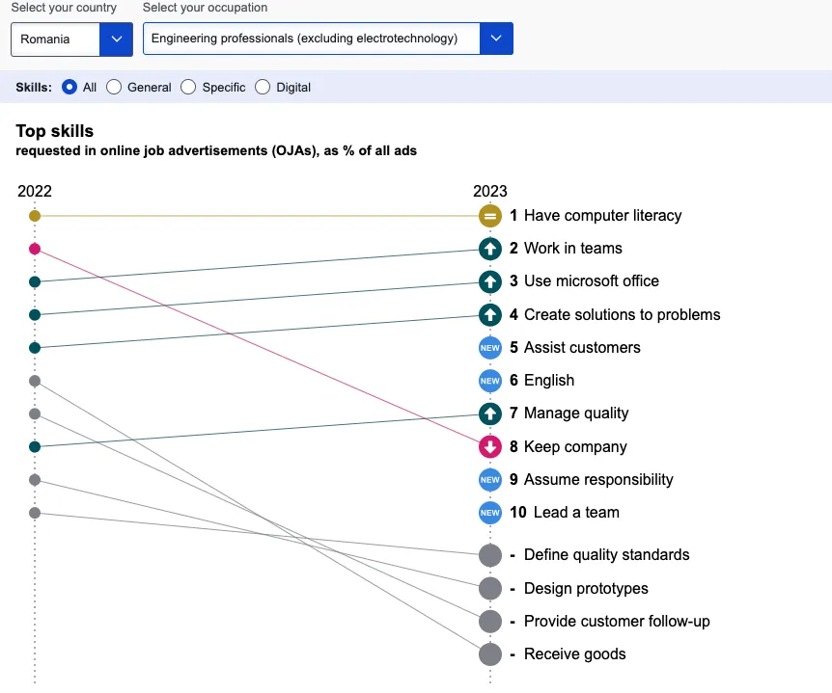Click the Engineering professionals occupation field
The height and width of the screenshot is (693, 832).
pyautogui.click(x=311, y=40)
